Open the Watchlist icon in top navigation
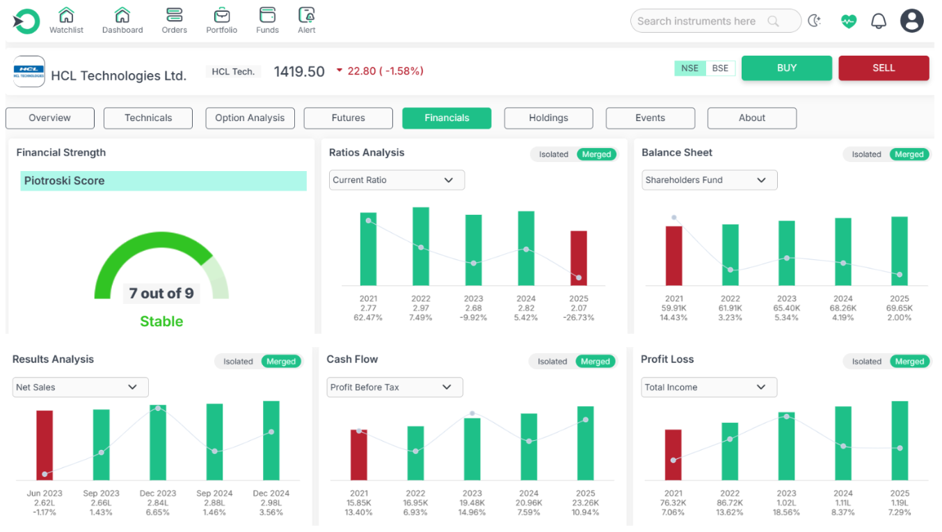Viewport: 942px width, 532px height. point(66,15)
